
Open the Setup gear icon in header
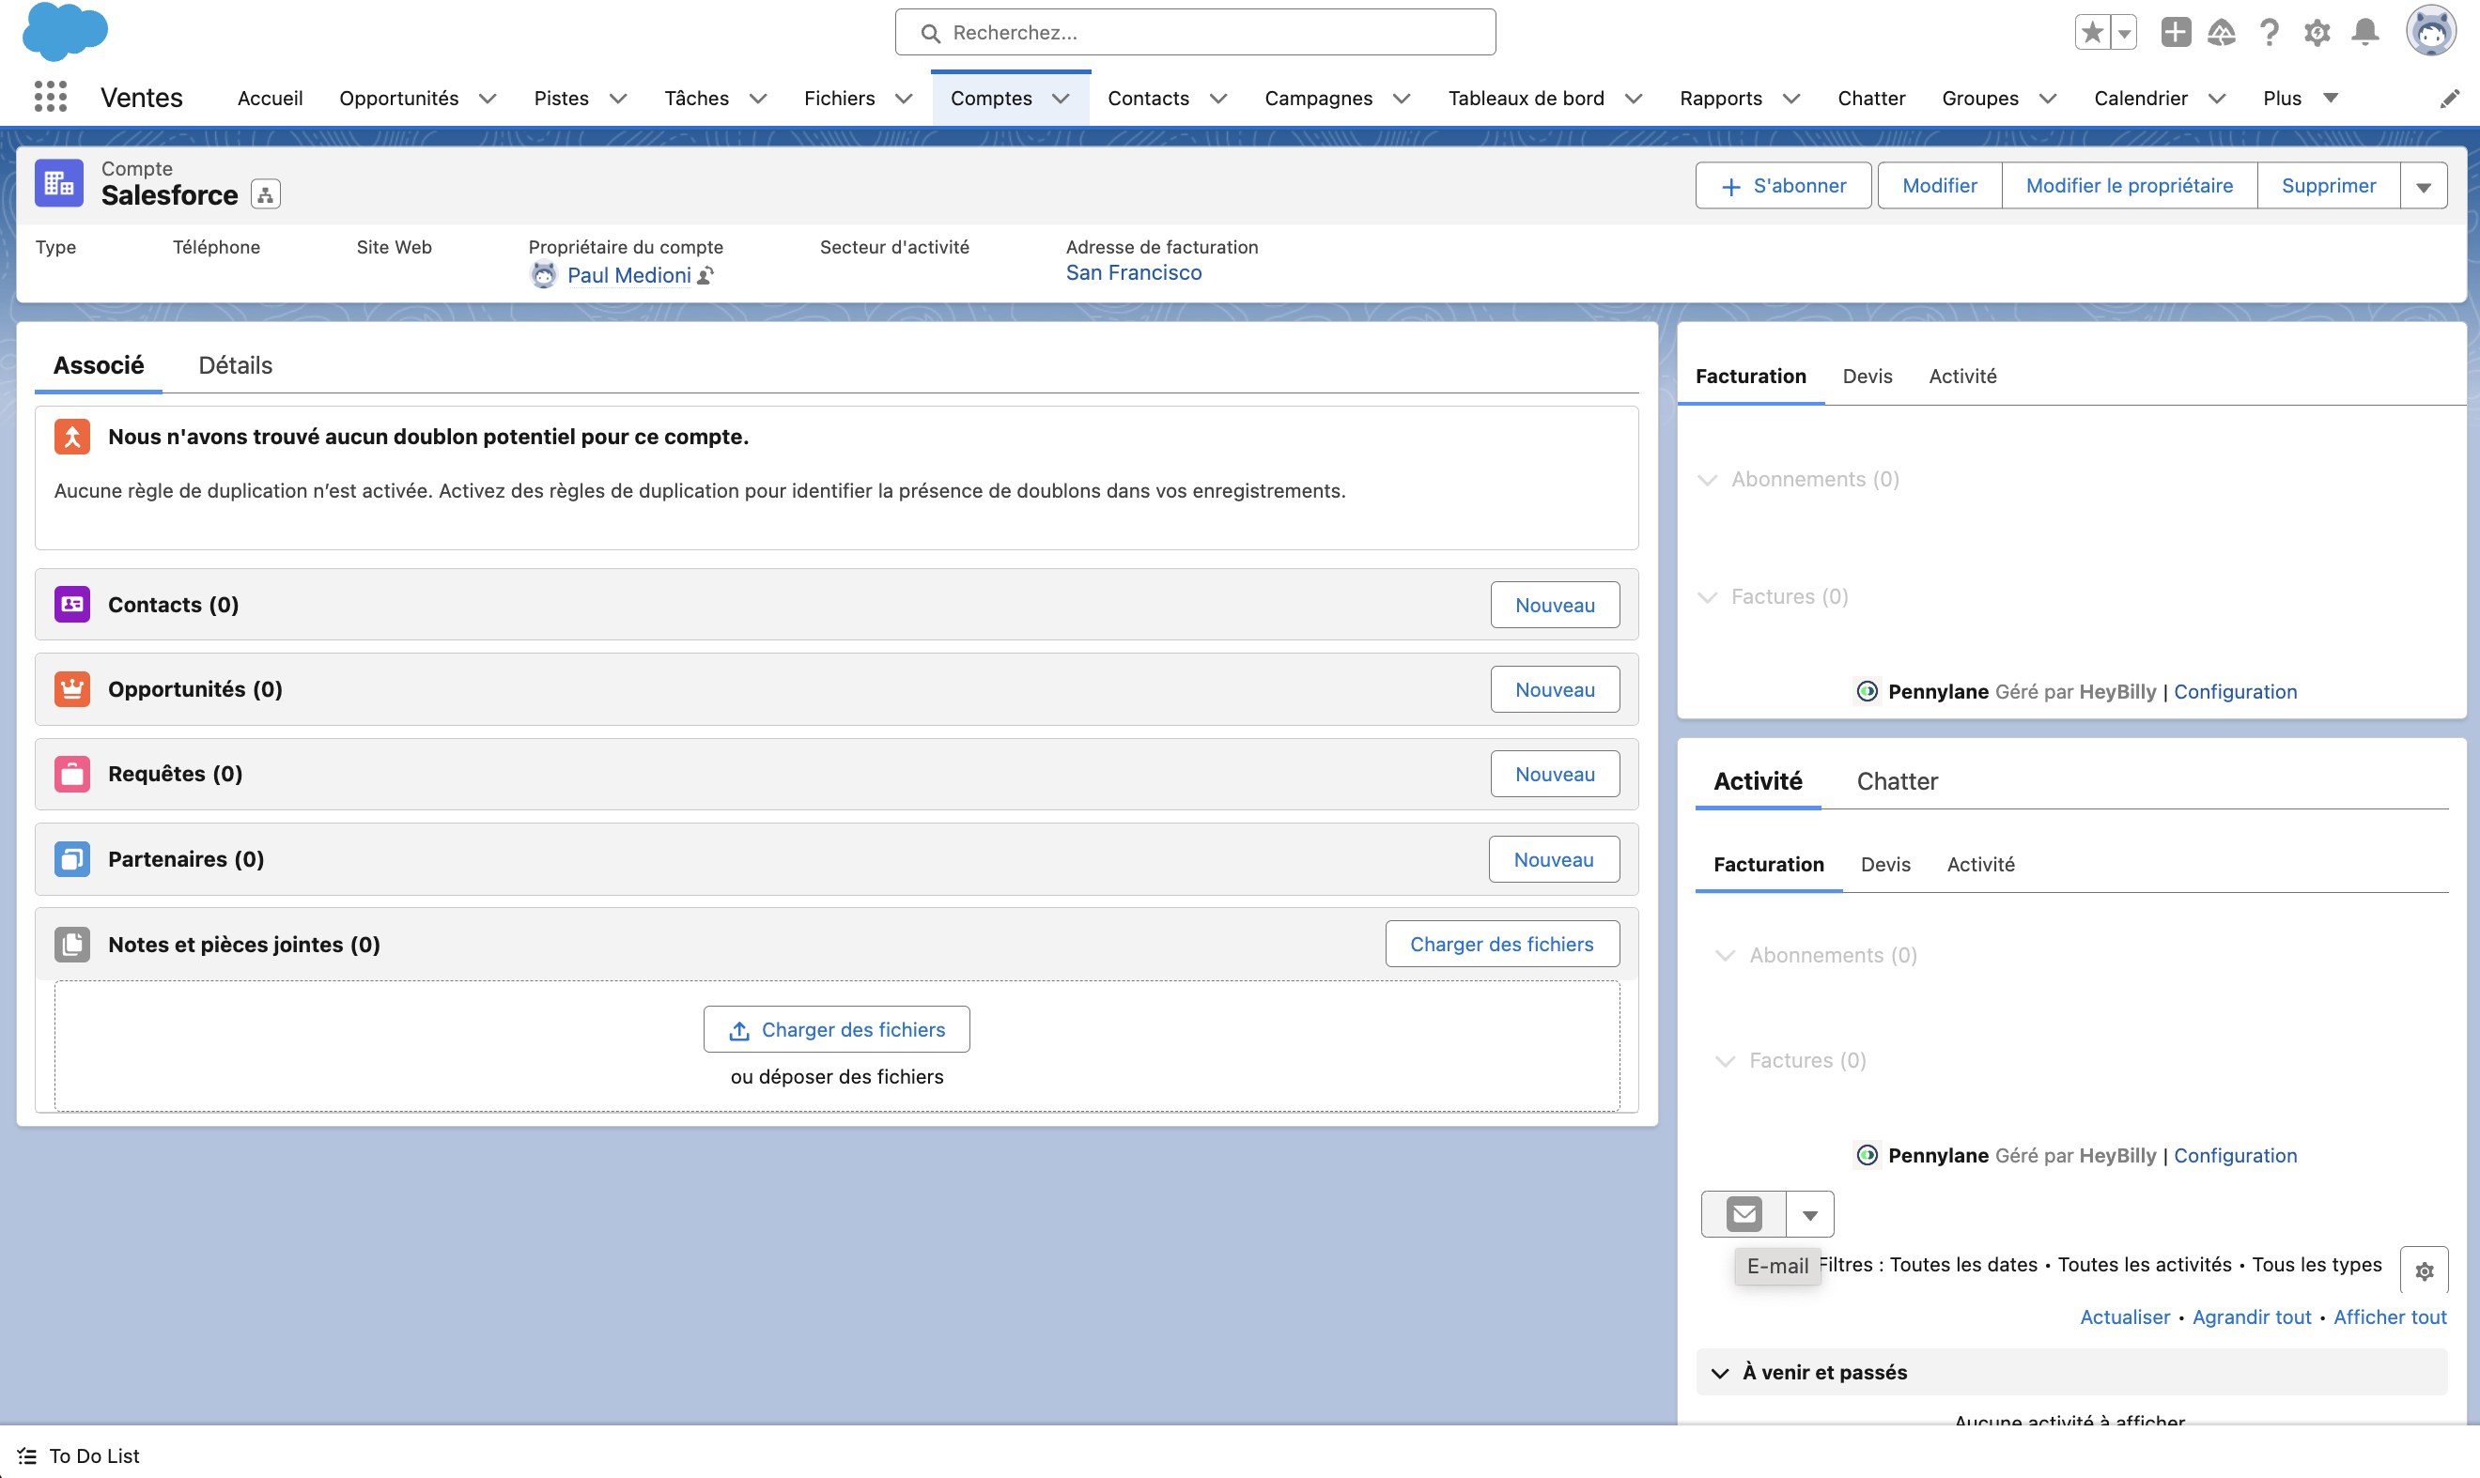coord(2317,33)
